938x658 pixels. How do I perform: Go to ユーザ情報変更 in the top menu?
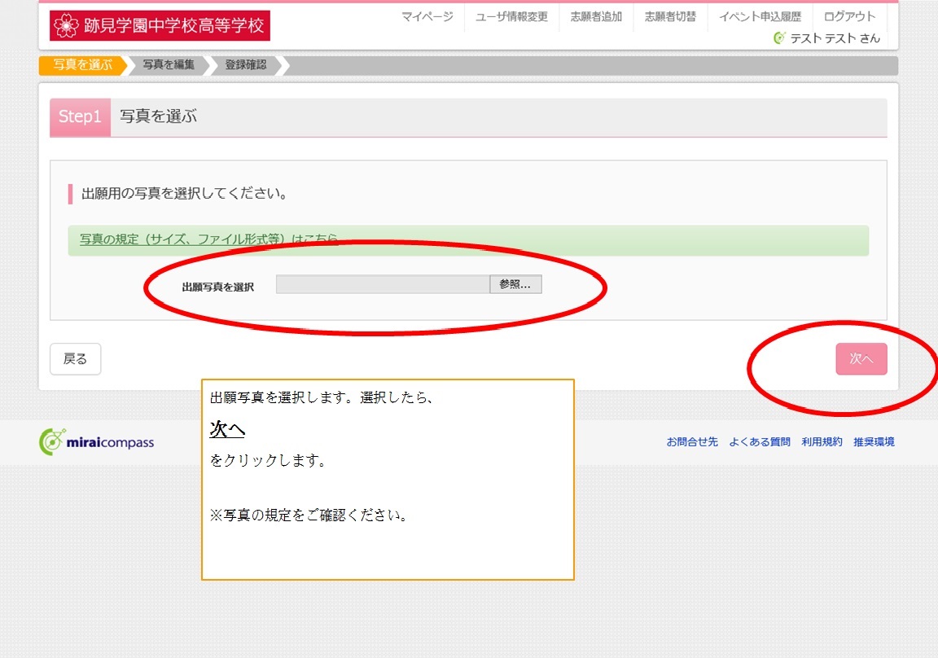(511, 17)
